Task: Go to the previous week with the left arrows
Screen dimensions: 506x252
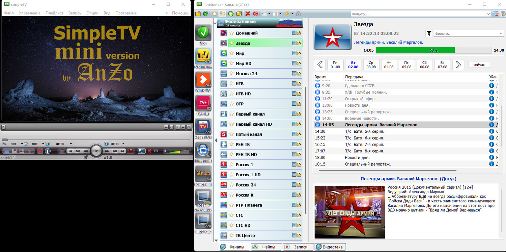Action: [320, 65]
